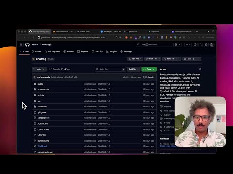Open the .gitignore file
Viewport: 233px width, 174px height.
tap(42, 112)
